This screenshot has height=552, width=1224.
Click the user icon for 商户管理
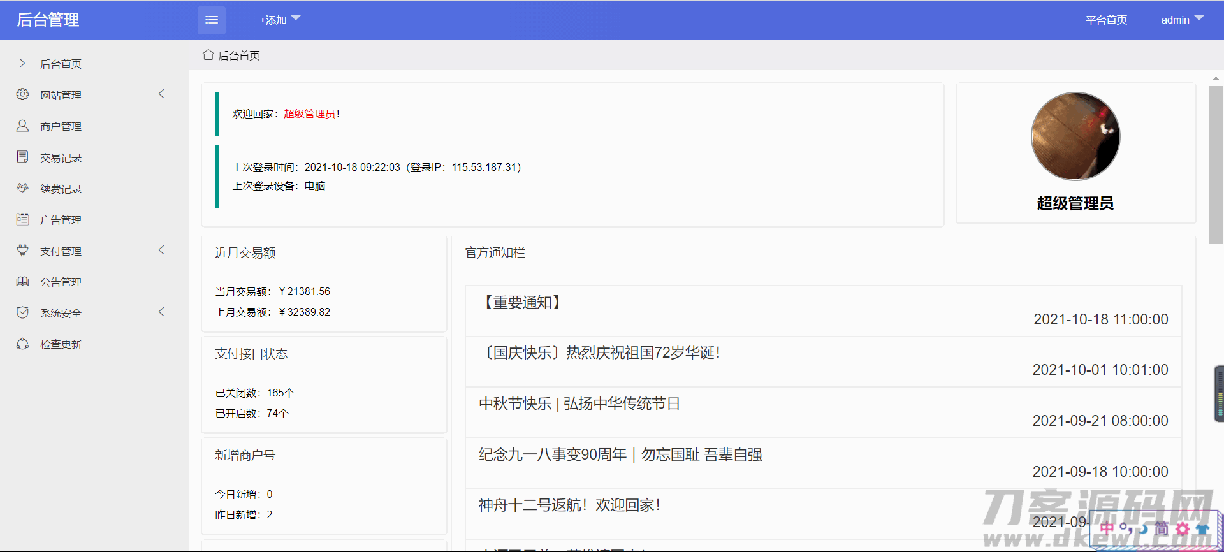[x=22, y=126]
